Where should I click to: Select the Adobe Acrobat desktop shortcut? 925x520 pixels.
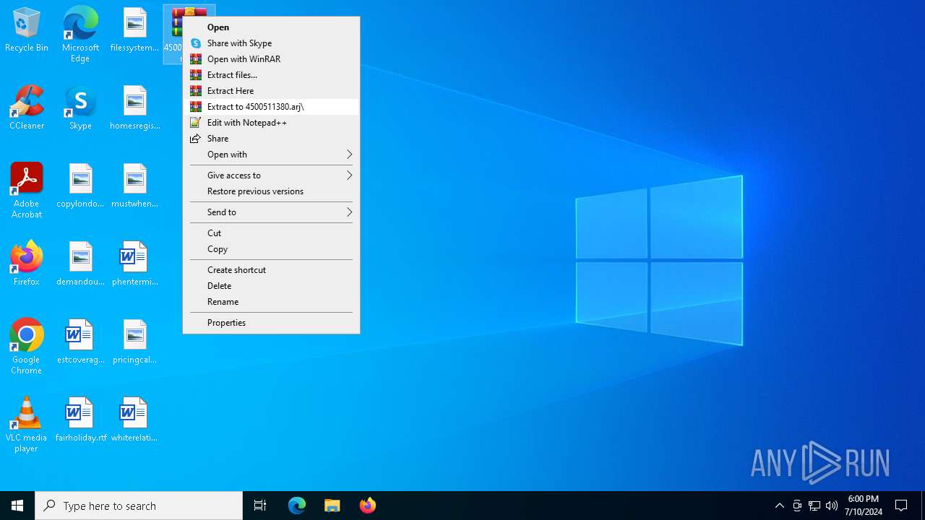click(27, 191)
